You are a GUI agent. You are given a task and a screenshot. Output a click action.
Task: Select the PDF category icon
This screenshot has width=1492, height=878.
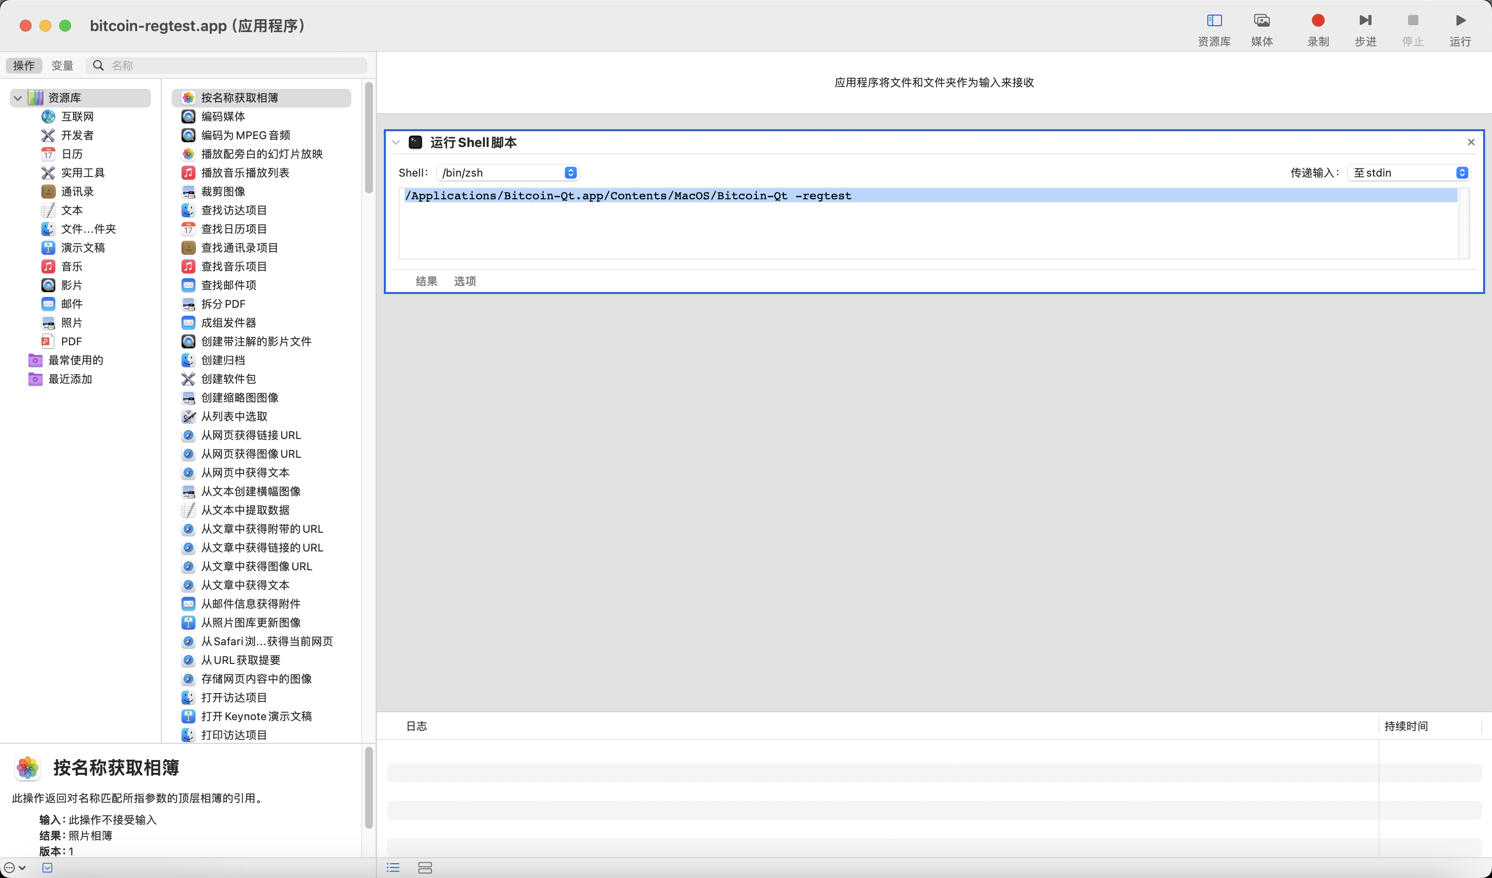click(x=48, y=342)
